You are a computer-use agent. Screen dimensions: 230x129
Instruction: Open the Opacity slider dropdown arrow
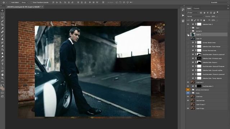coord(217,16)
